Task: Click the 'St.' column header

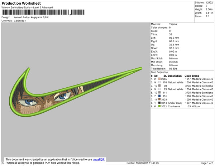Action: point(165,76)
